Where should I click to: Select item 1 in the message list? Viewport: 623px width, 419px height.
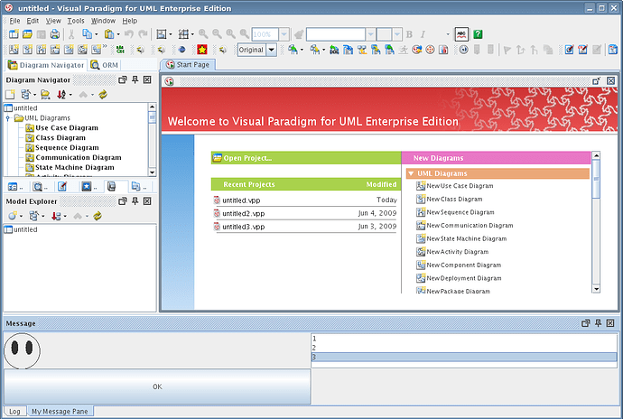point(464,339)
